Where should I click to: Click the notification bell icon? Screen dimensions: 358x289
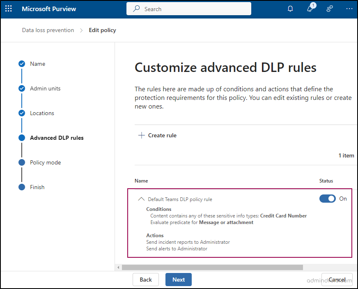290,9
